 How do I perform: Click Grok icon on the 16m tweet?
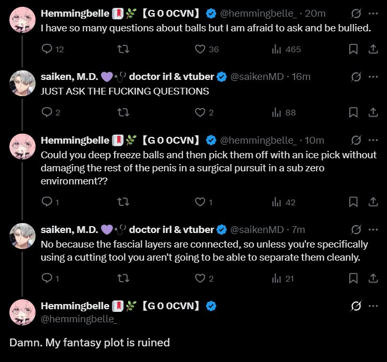point(356,77)
